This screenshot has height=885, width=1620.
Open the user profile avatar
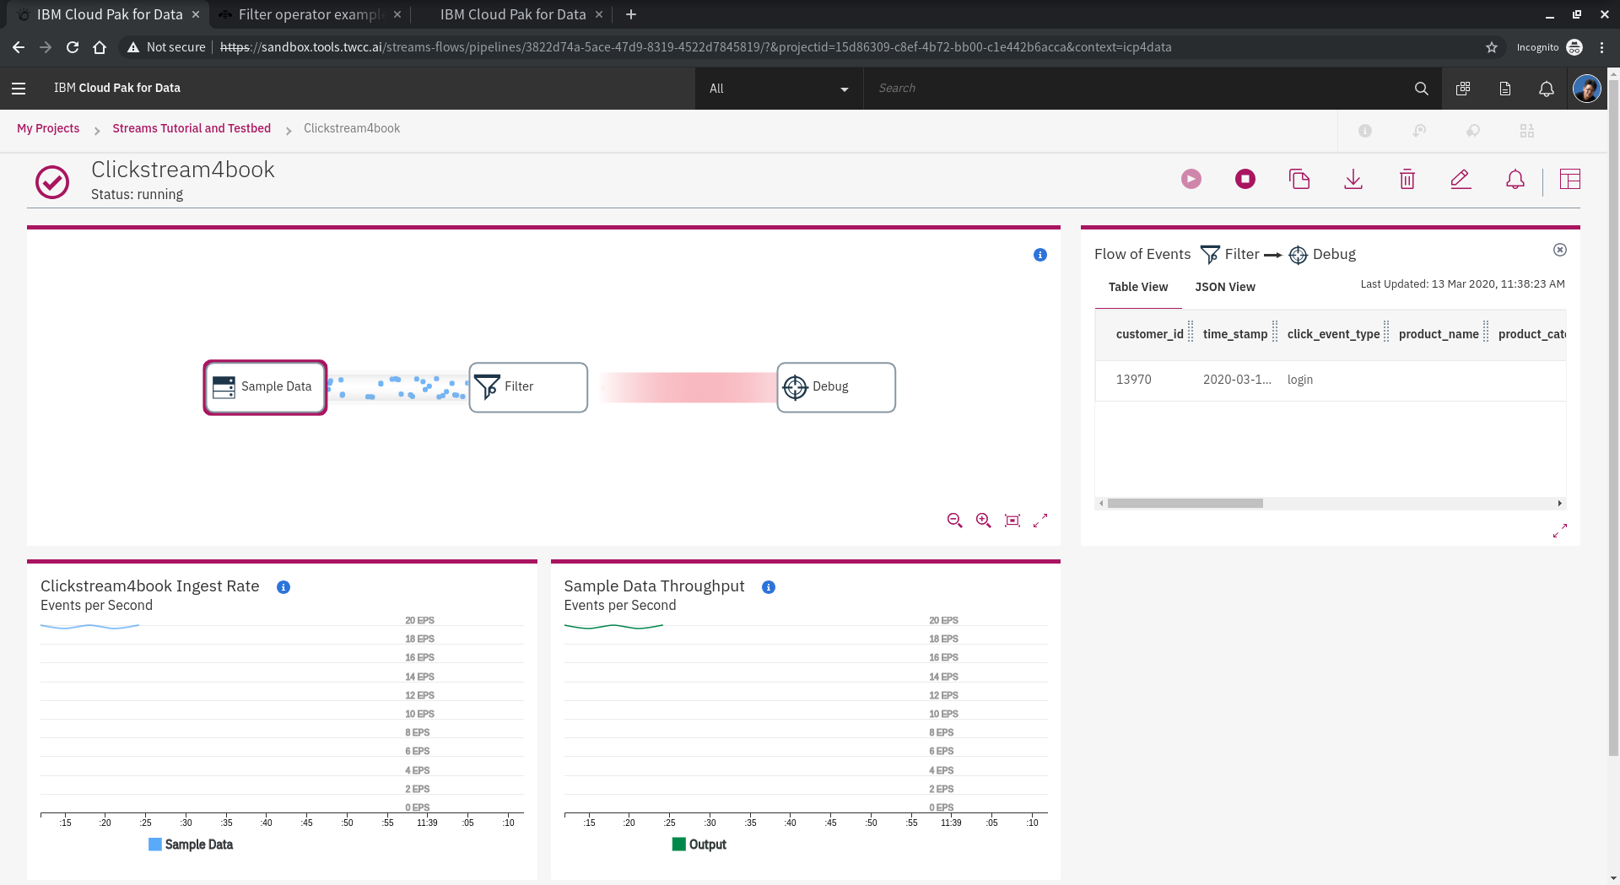tap(1587, 88)
